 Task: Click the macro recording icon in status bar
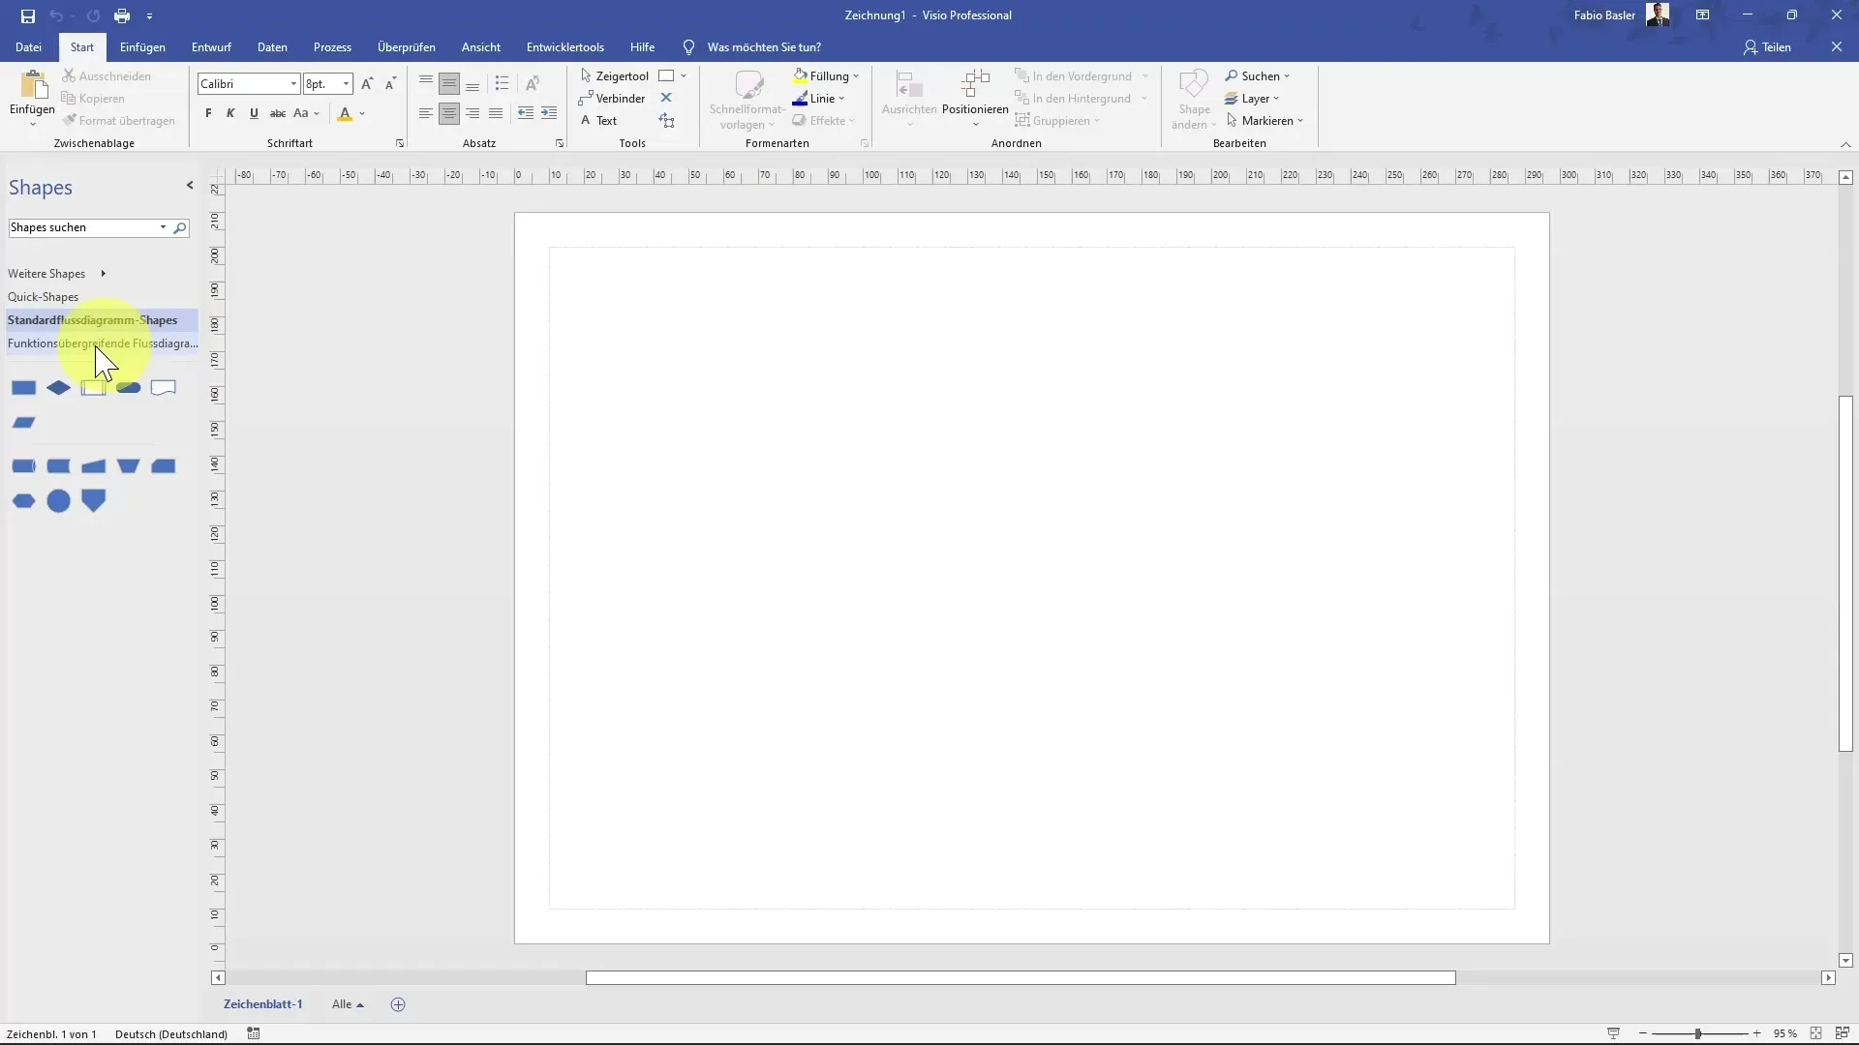click(253, 1033)
